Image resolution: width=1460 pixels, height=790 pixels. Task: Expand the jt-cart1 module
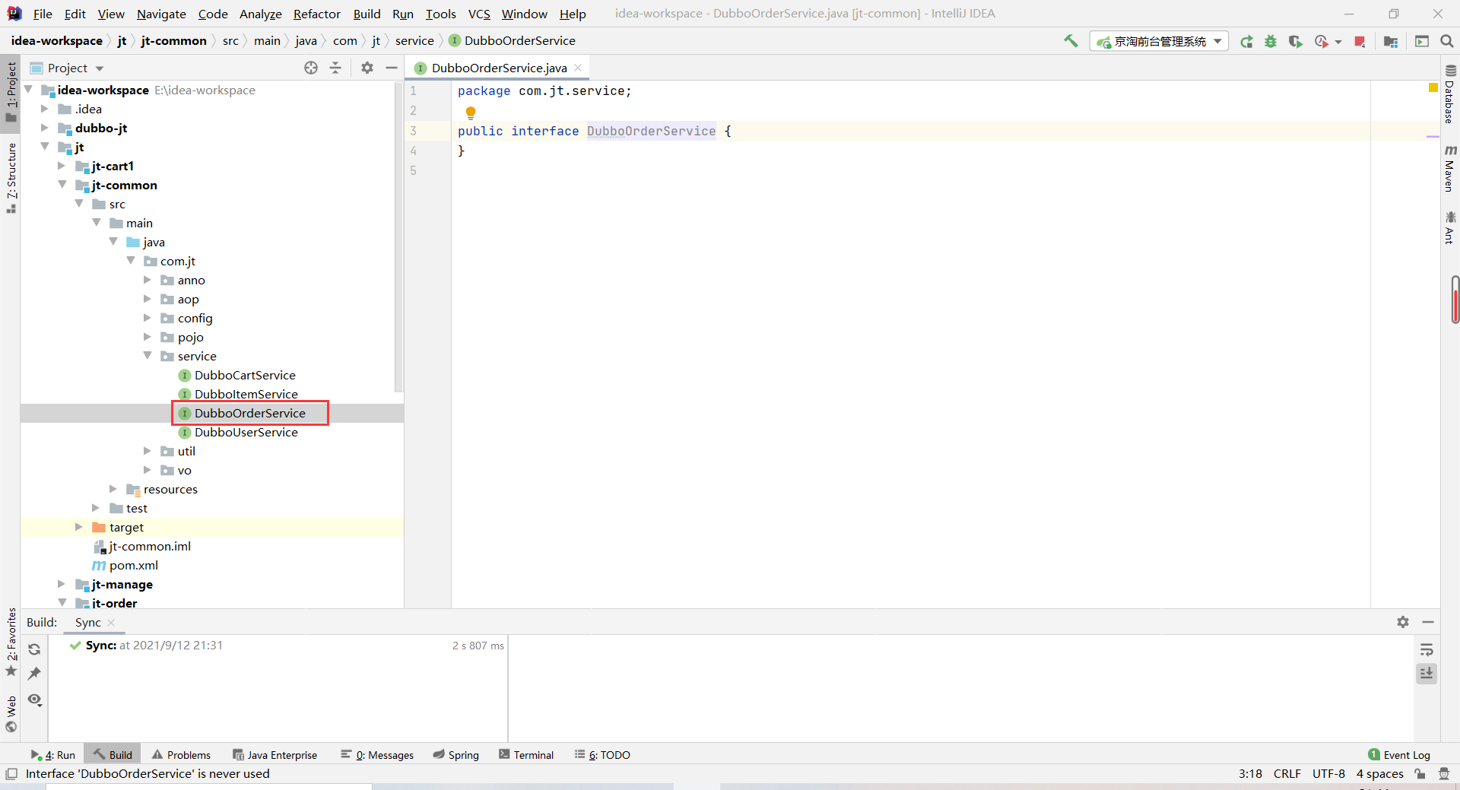point(62,166)
